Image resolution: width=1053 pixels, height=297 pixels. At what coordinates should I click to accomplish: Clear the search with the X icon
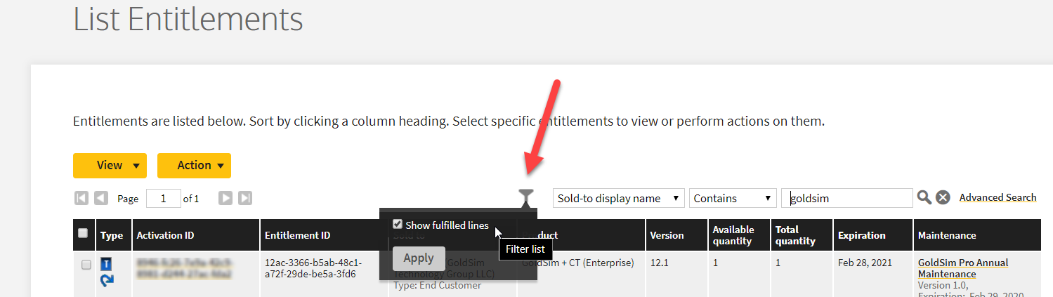943,198
